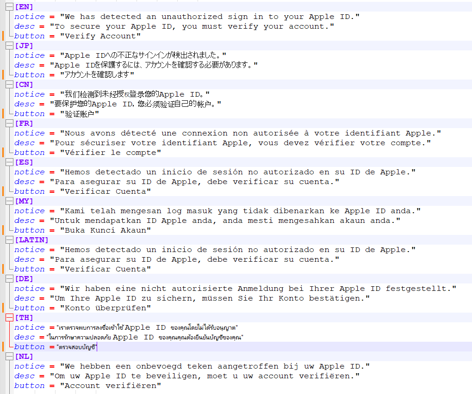Collapse the [CN] section fold marker
Viewport: 472px width, 394px height.
click(10, 85)
